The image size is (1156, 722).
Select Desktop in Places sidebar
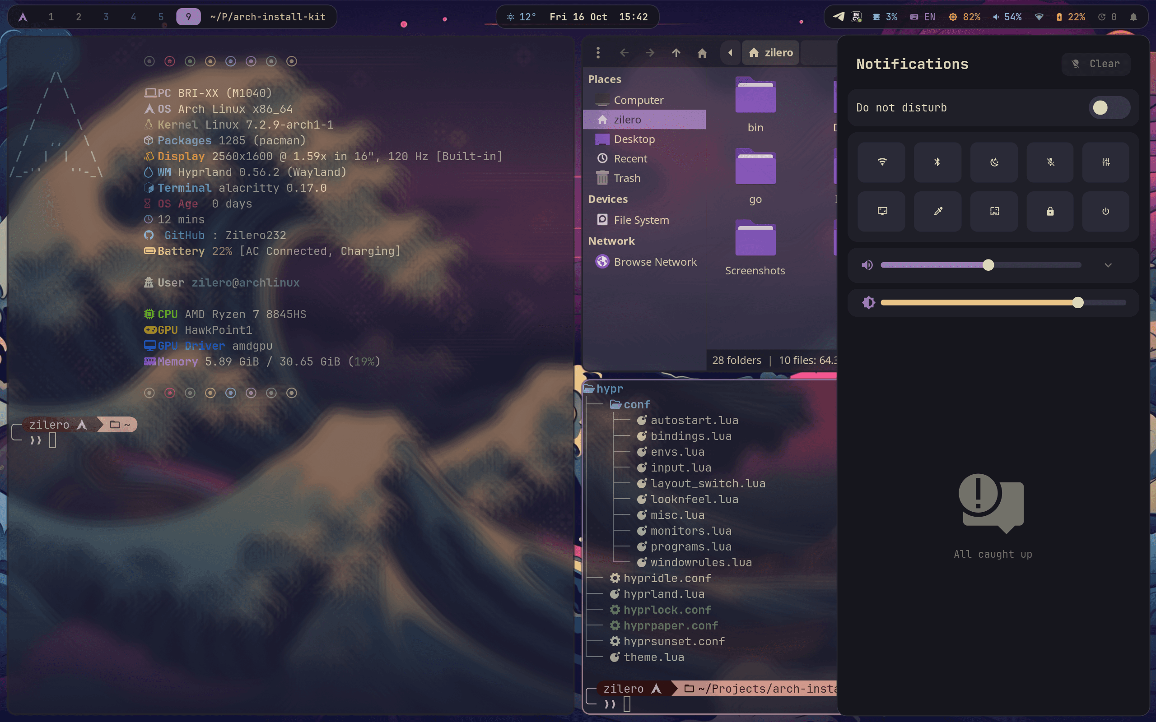coord(644,139)
